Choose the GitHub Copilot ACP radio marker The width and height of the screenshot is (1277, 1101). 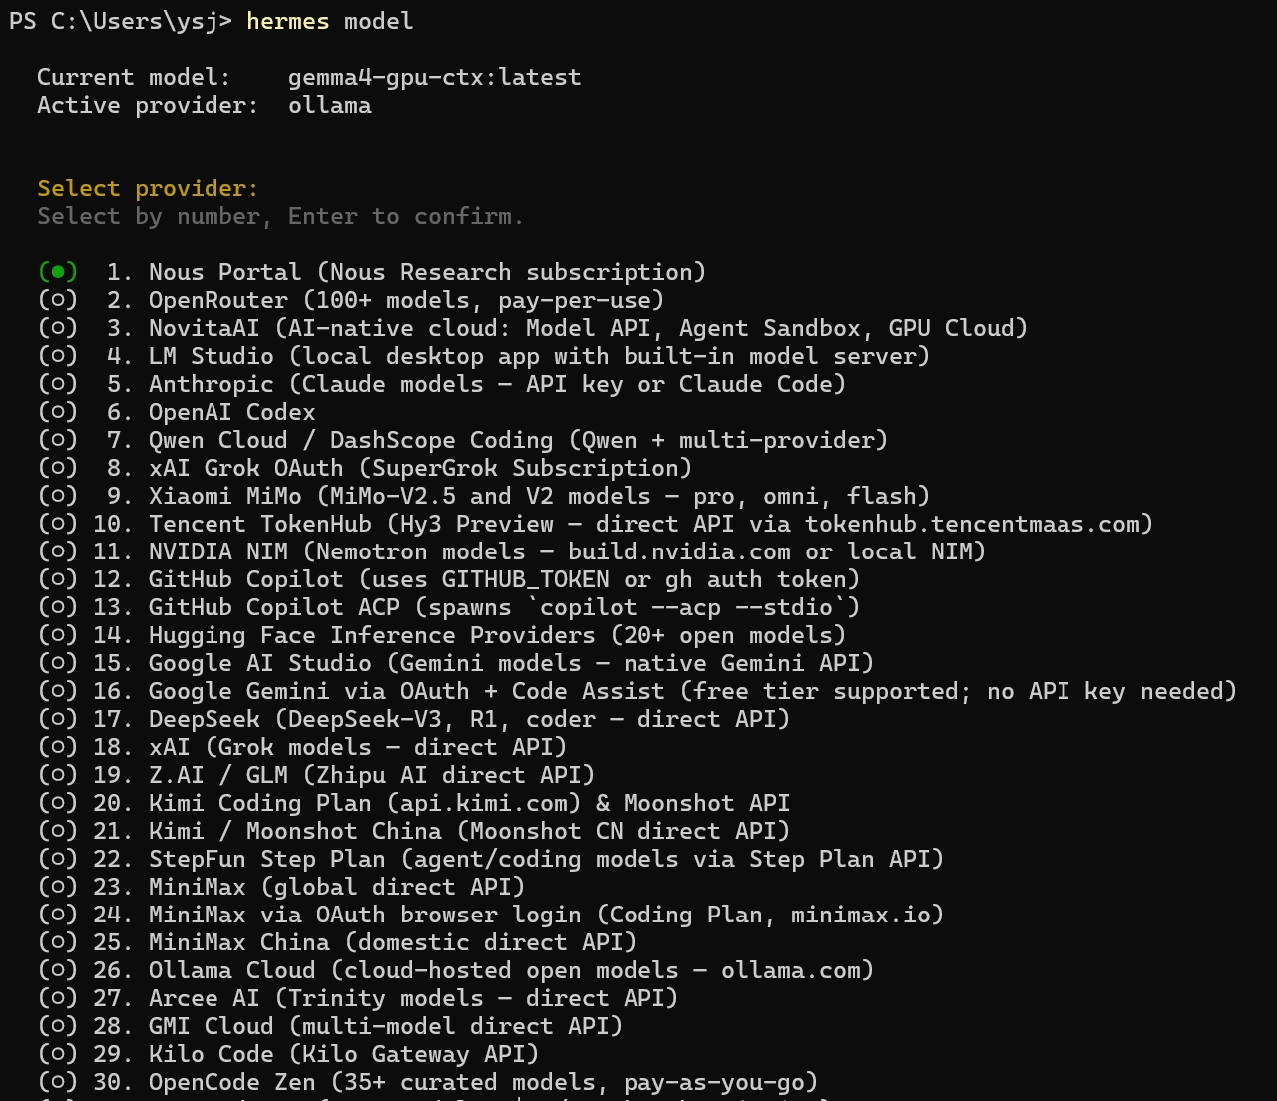(x=58, y=607)
